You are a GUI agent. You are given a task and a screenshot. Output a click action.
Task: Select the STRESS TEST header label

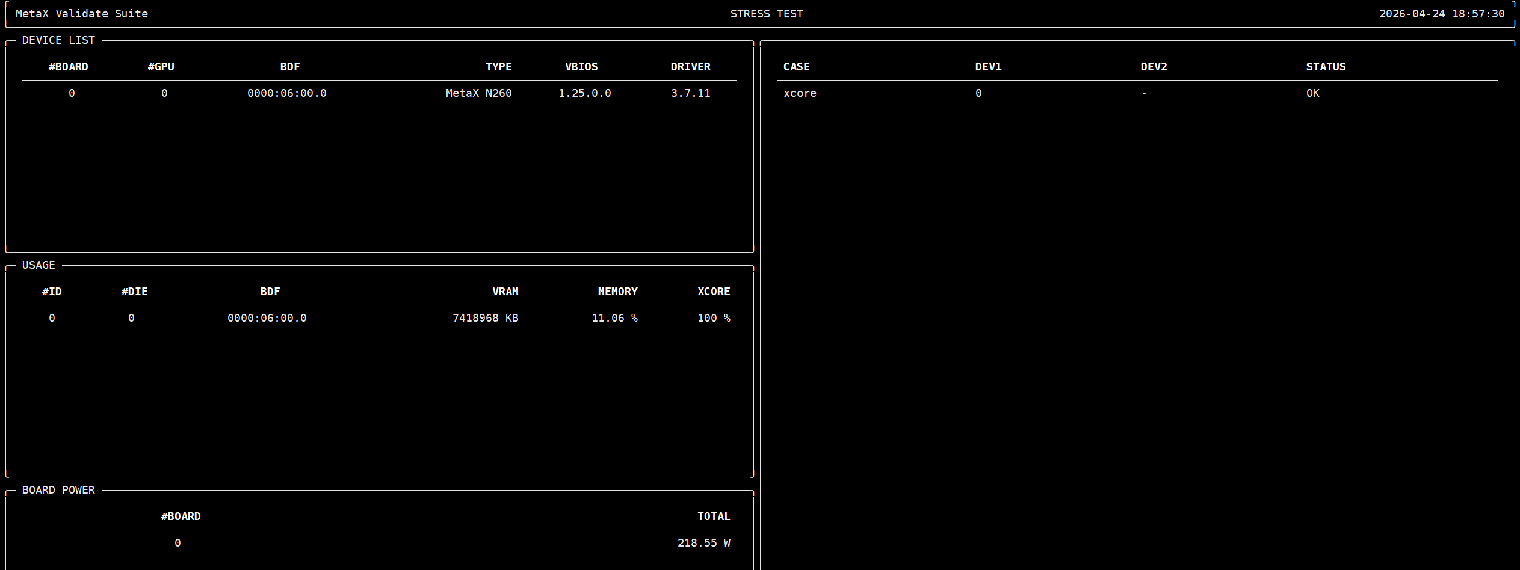point(767,14)
